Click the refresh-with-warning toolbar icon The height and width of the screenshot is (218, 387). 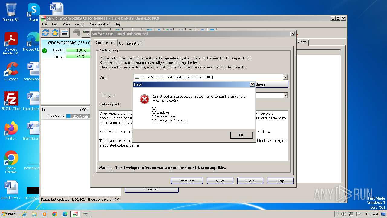click(x=55, y=33)
